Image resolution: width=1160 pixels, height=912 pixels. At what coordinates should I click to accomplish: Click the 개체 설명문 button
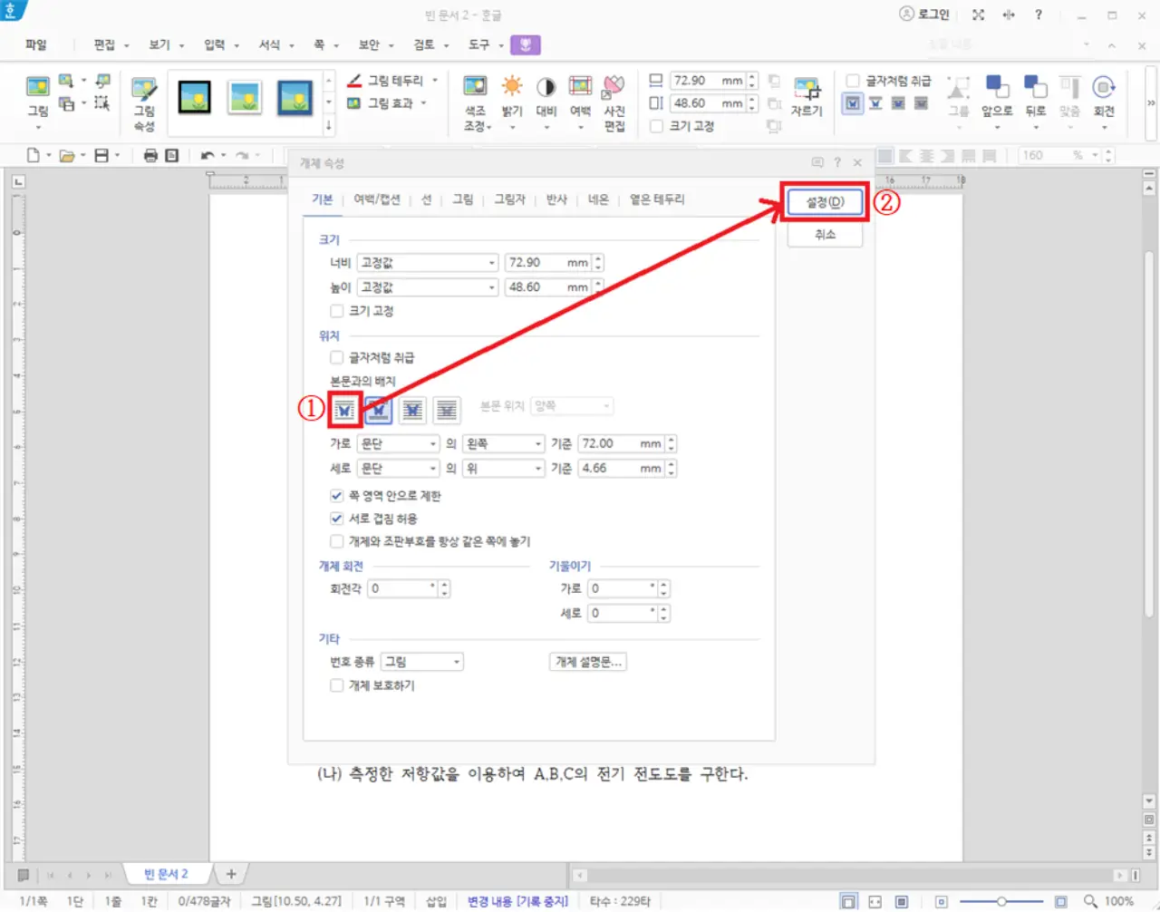(x=587, y=661)
